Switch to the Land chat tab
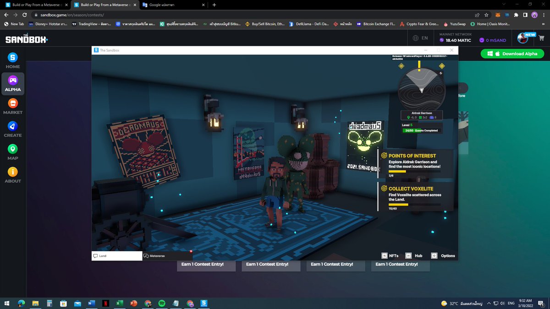Screen dimensions: 550x309 click(x=117, y=256)
